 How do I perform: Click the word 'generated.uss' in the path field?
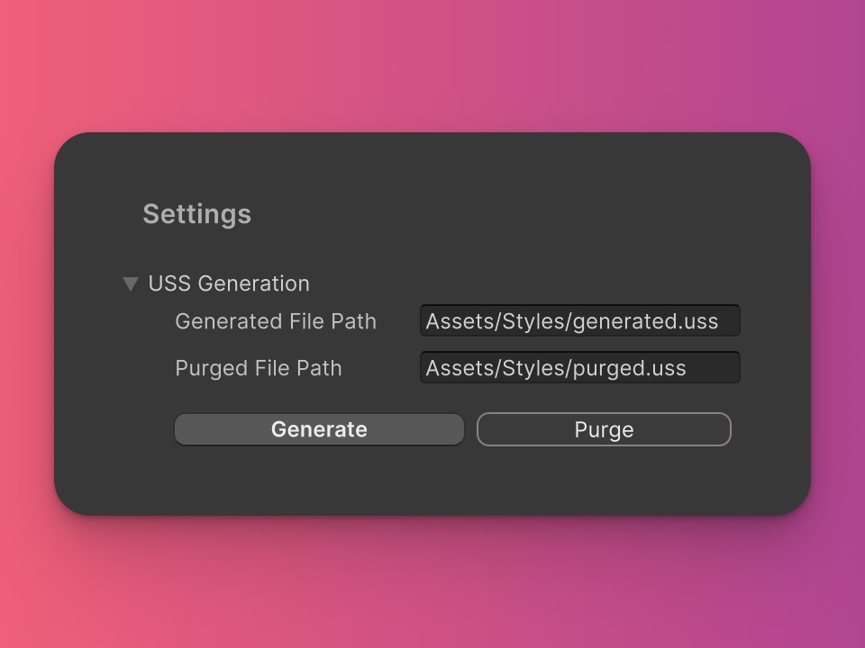[x=646, y=322]
